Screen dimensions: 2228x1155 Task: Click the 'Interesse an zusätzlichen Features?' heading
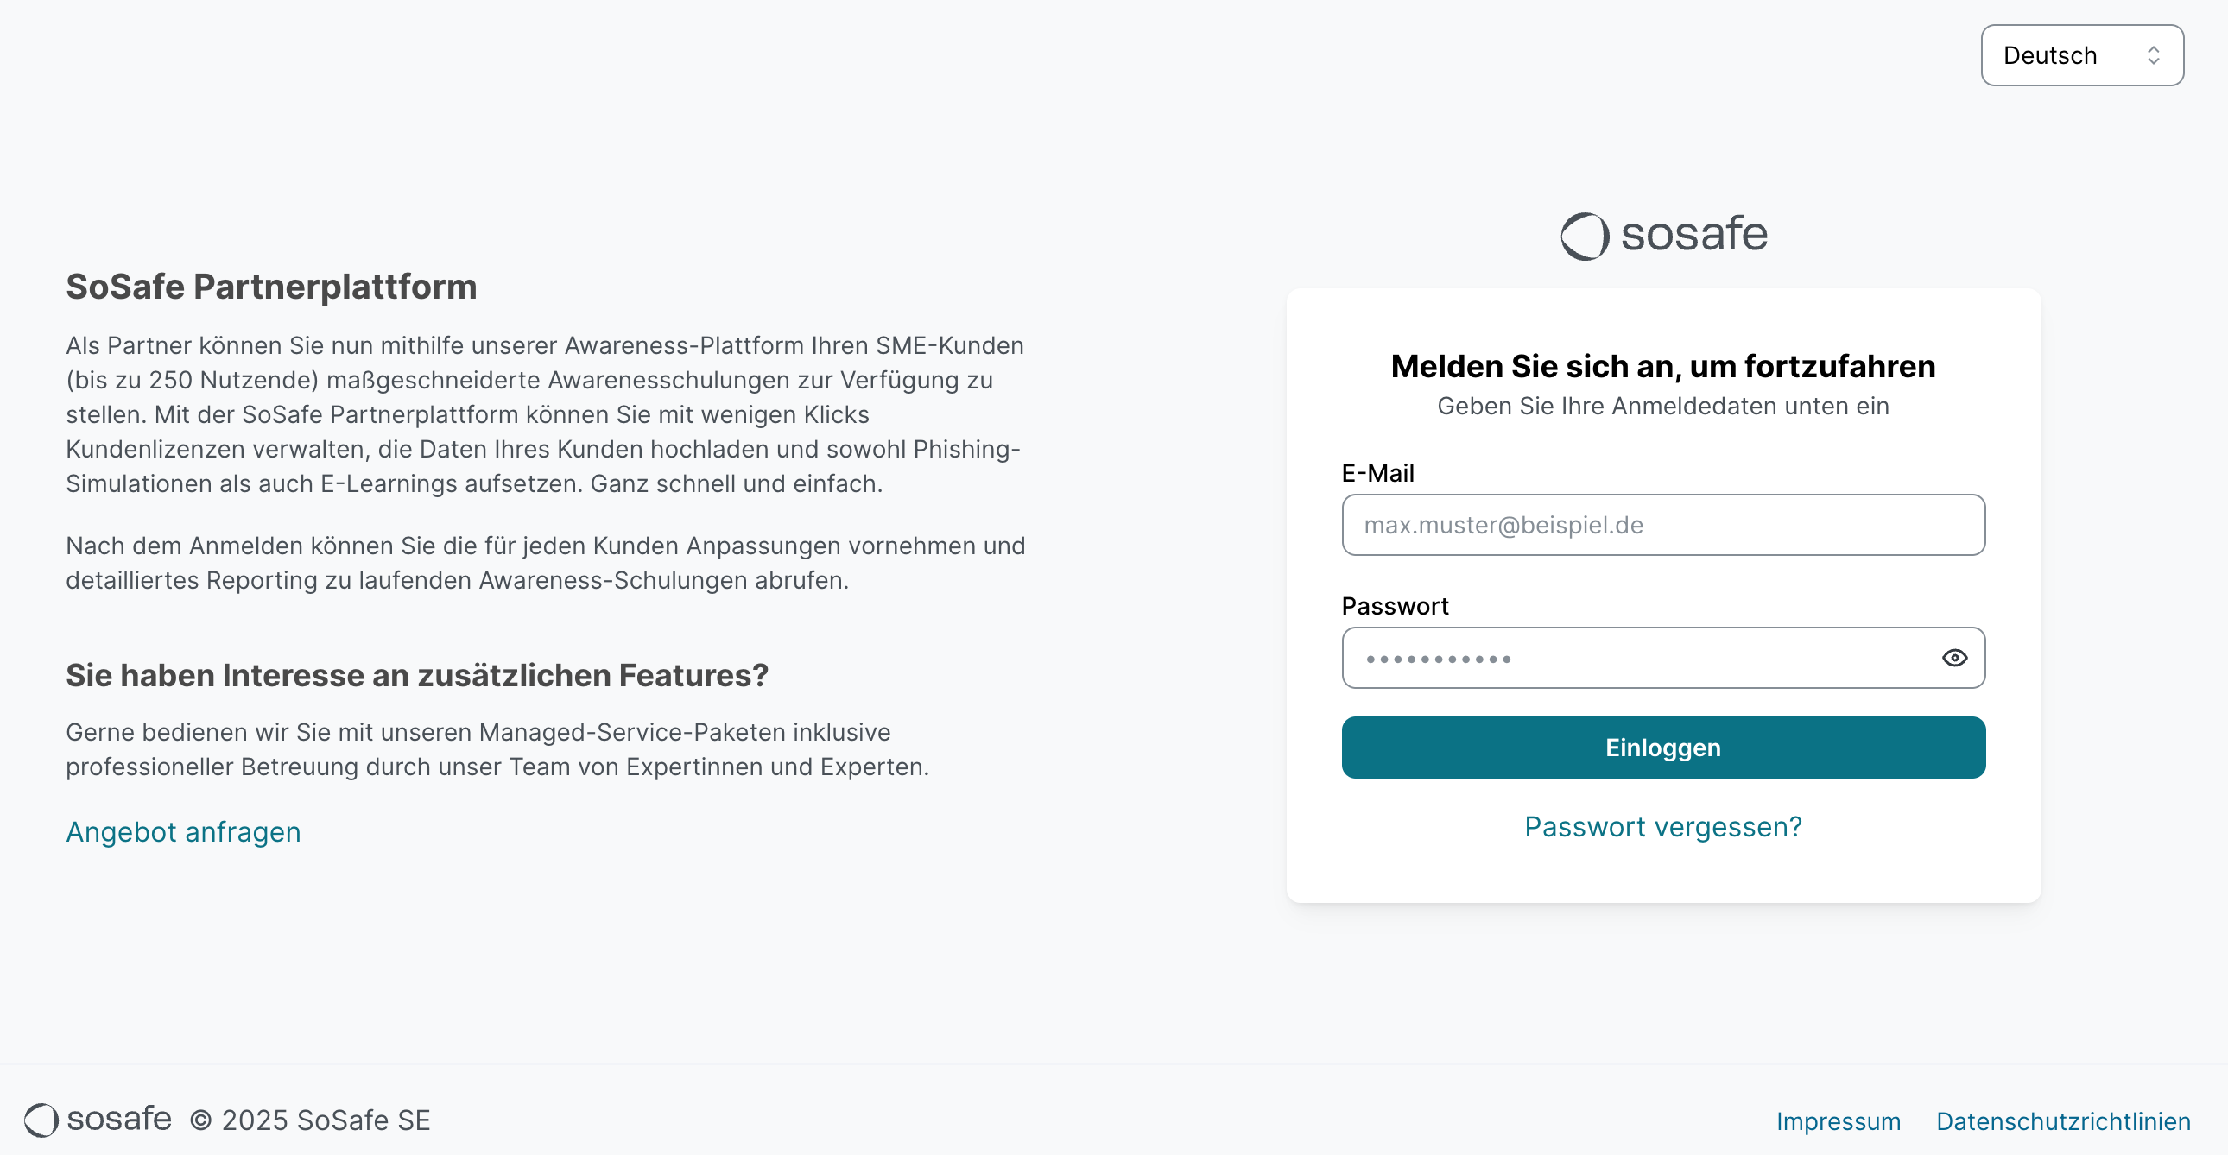417,675
